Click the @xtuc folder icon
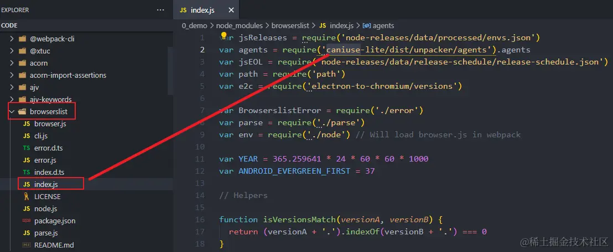This screenshot has width=613, height=252. click(x=22, y=51)
